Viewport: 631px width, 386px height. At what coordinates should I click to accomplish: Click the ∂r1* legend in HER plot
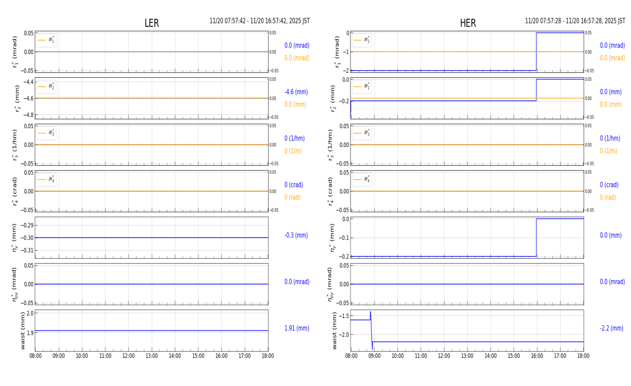click(x=362, y=40)
